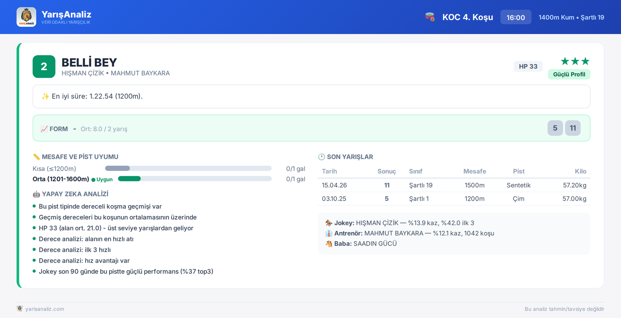
Task: Click the Şartlı 19 class cell in the table
Action: [x=421, y=185]
